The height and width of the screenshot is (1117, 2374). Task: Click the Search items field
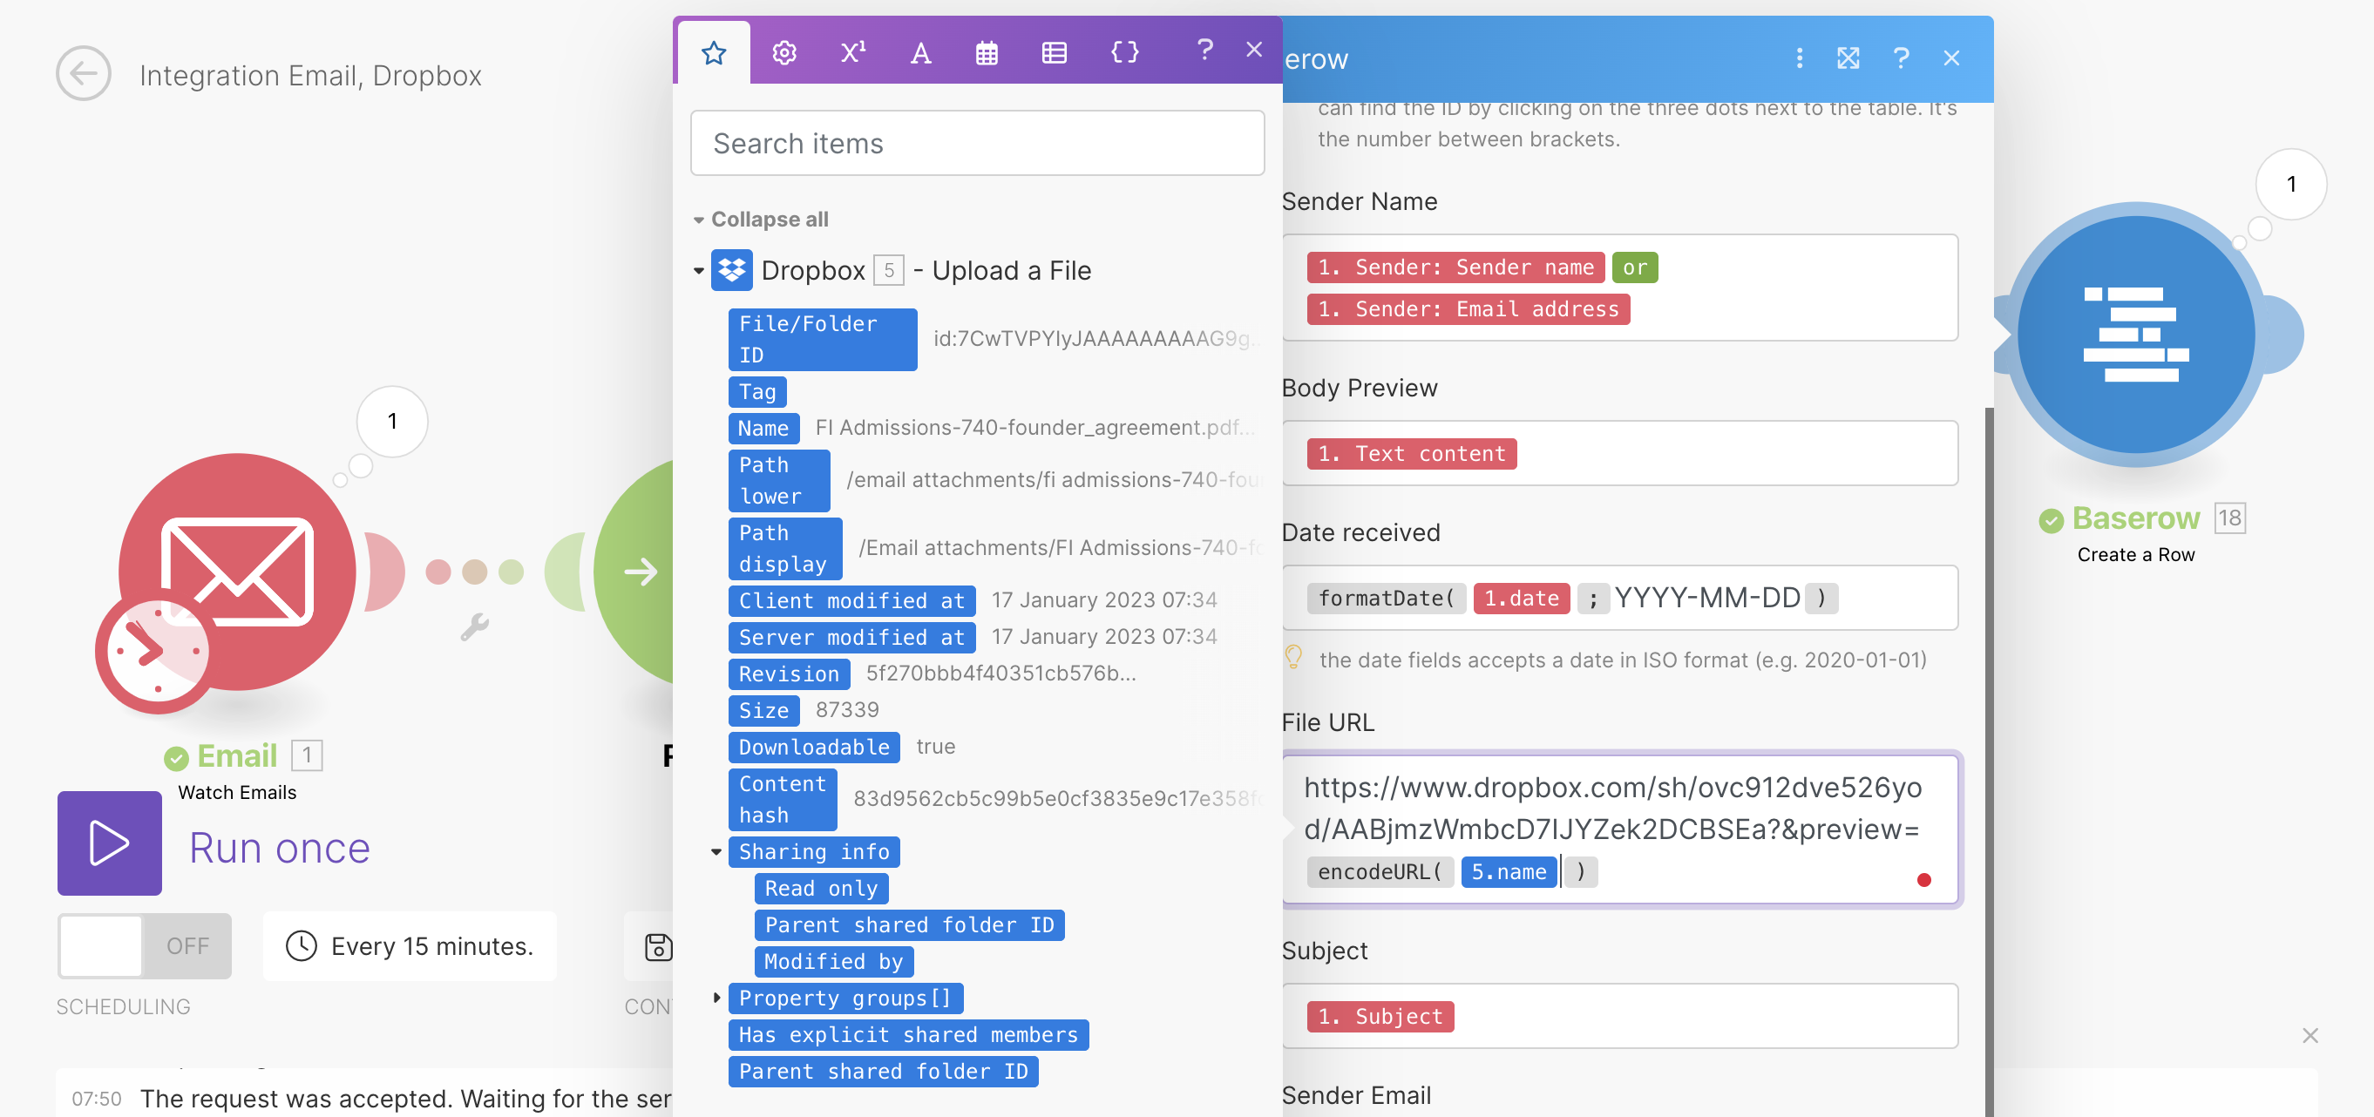point(977,144)
